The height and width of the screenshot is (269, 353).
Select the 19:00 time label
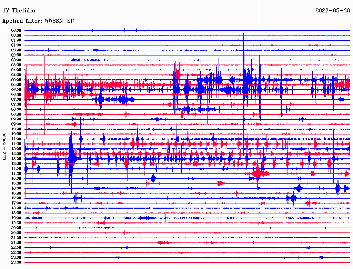tap(16, 218)
